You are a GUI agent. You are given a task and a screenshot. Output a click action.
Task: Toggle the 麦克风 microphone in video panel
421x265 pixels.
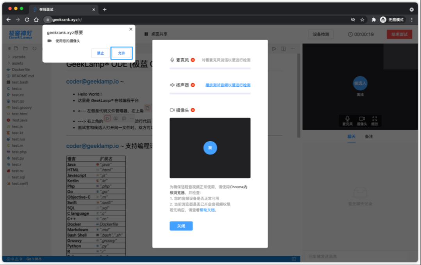pyautogui.click(x=348, y=121)
